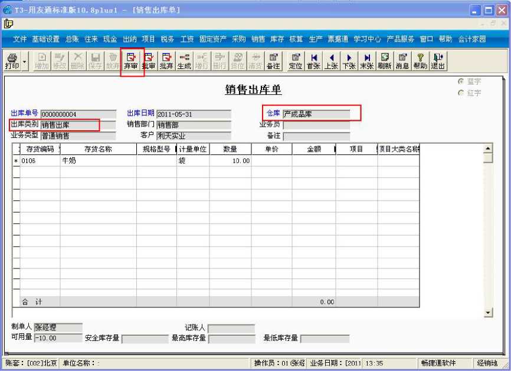Open the 窗口 menu

coord(426,39)
